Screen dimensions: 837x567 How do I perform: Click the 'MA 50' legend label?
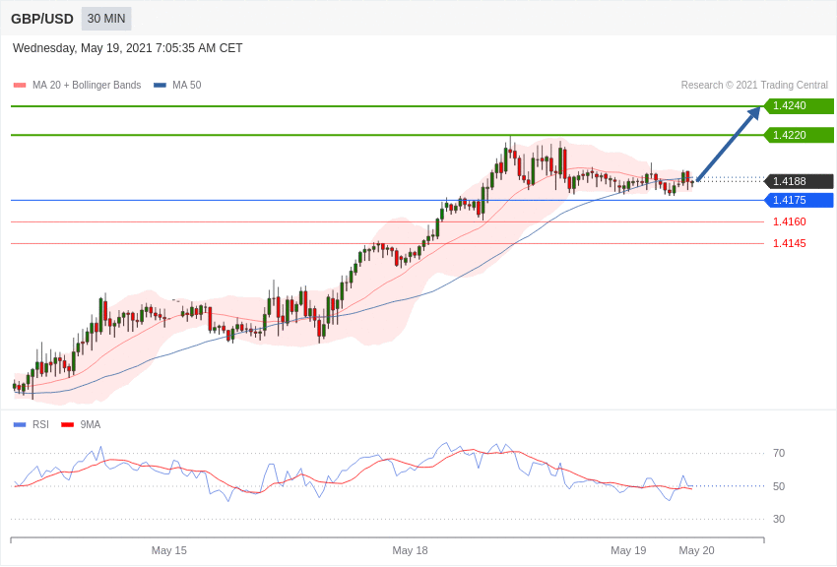[x=186, y=85]
